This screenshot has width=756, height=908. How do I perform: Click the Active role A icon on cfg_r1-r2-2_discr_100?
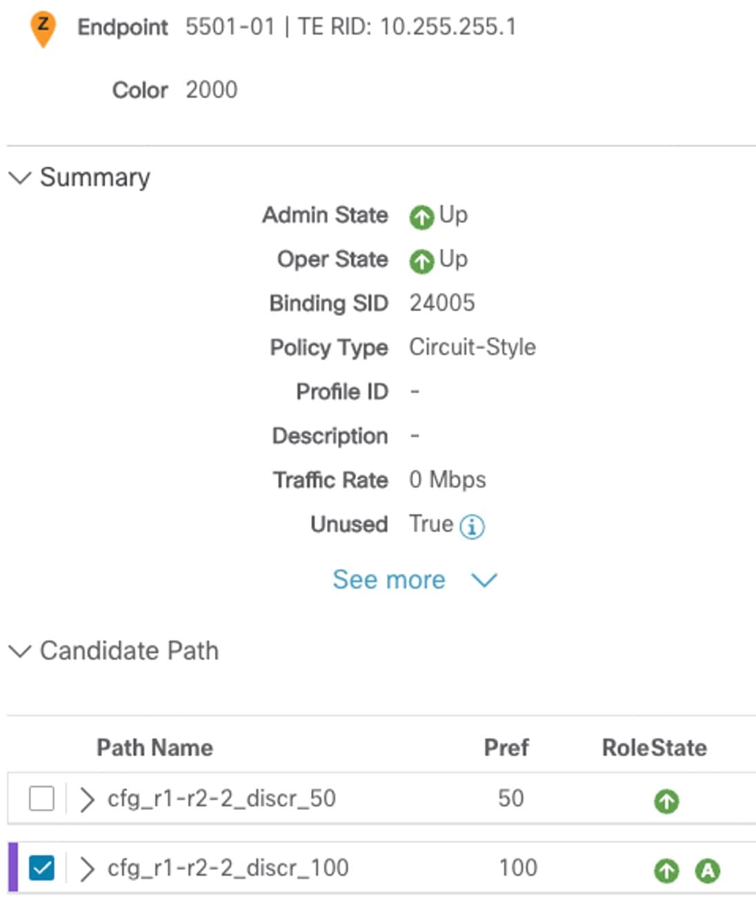click(708, 868)
